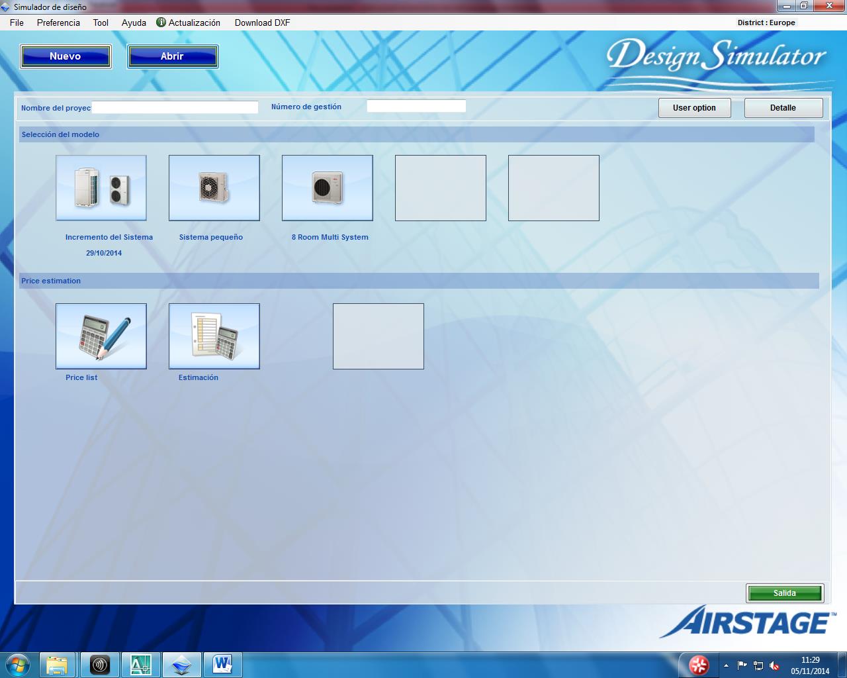This screenshot has width=847, height=678.
Task: Show hidden system tray icons
Action: tap(726, 665)
